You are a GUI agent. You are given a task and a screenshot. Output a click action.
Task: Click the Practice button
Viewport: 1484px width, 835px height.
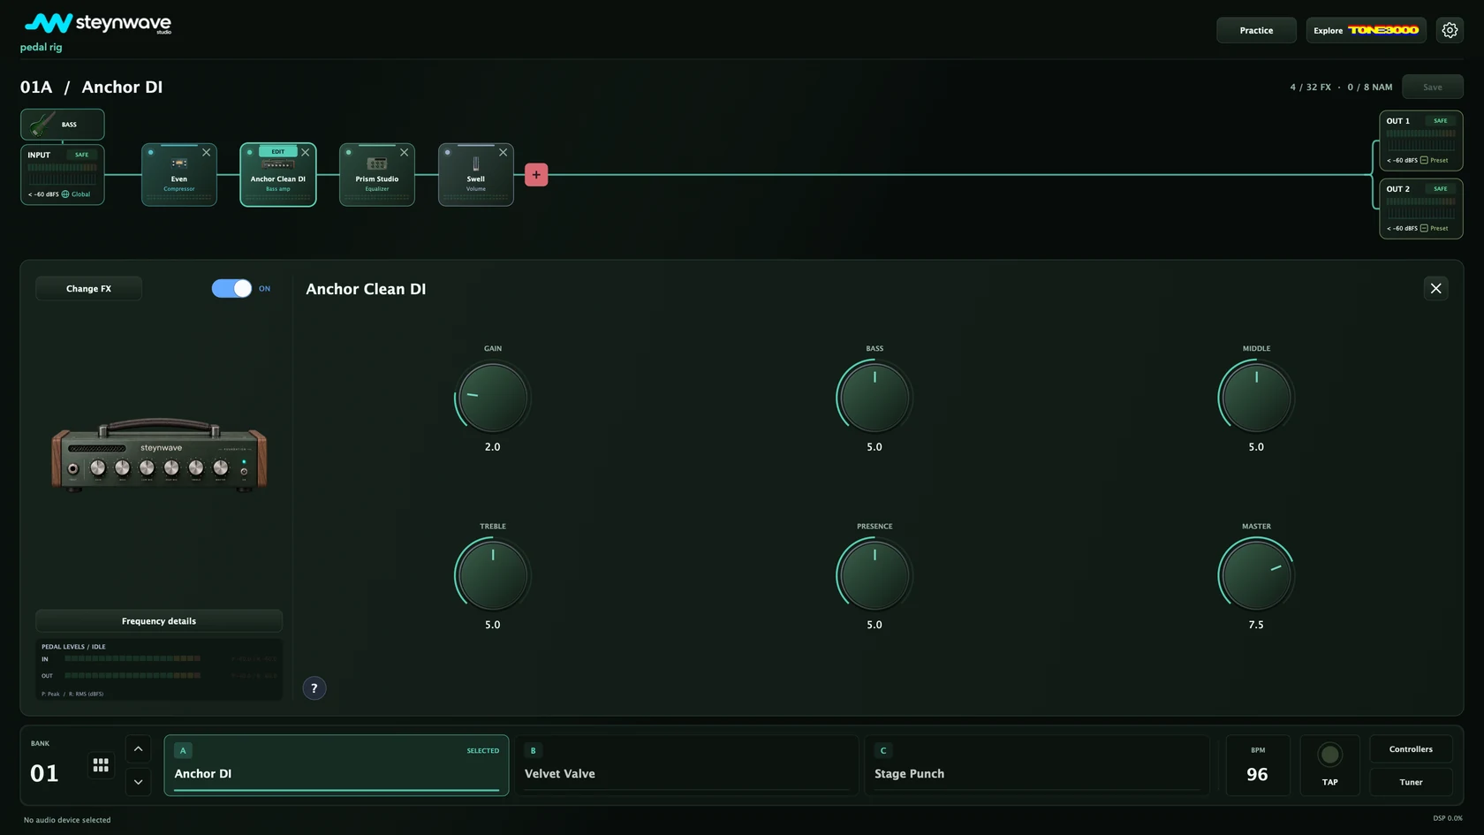click(1256, 30)
